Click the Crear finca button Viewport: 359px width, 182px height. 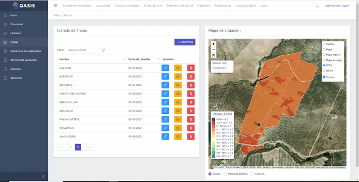click(x=185, y=42)
